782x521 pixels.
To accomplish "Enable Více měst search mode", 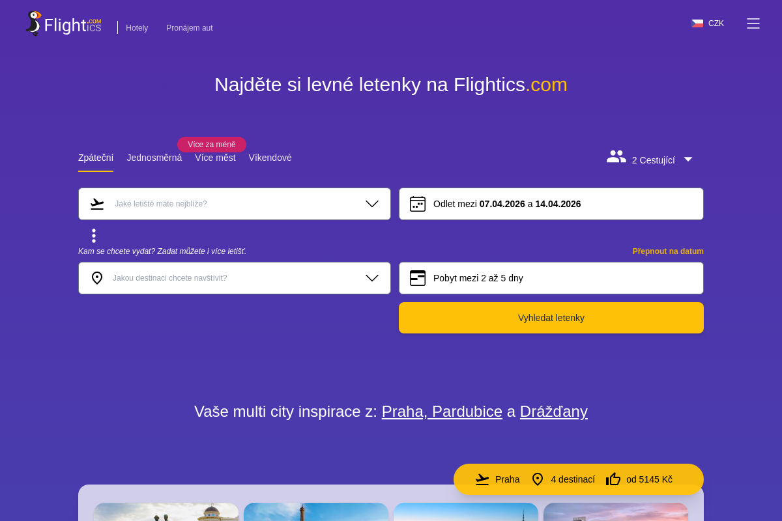I will coord(215,158).
